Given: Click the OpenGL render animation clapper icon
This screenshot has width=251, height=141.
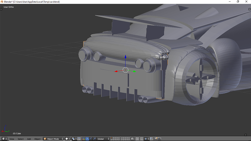Looking at the screenshot, I should [160, 139].
